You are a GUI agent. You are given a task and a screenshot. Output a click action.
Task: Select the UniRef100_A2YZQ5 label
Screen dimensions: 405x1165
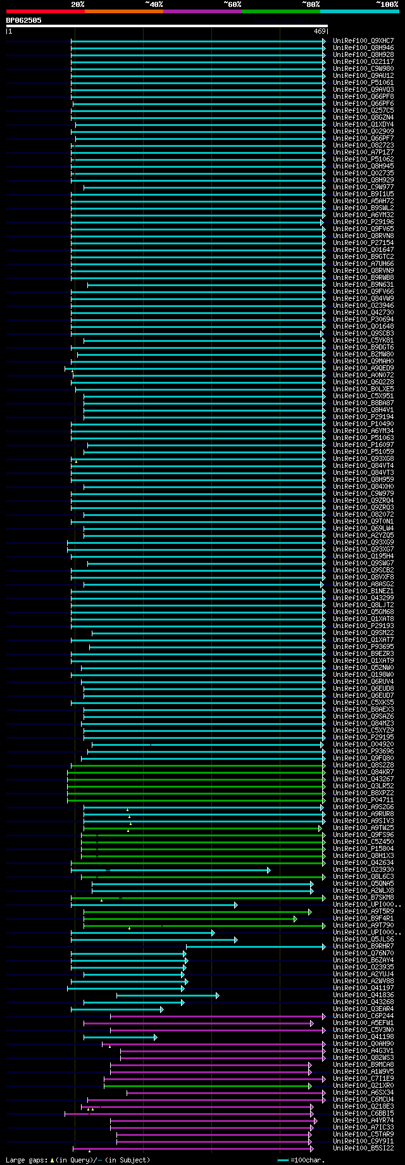[x=363, y=535]
